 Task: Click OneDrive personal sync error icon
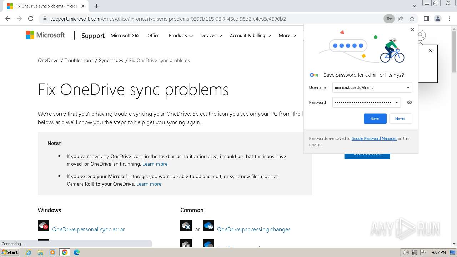tap(44, 226)
